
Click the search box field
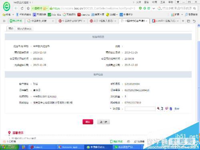176,8
